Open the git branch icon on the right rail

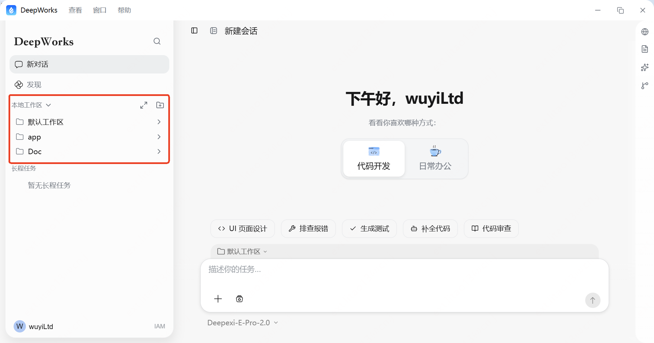[x=645, y=85]
